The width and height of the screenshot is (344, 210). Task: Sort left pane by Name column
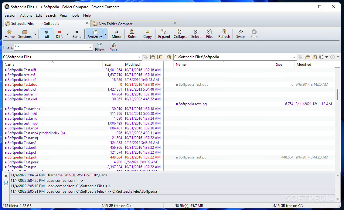53,64
